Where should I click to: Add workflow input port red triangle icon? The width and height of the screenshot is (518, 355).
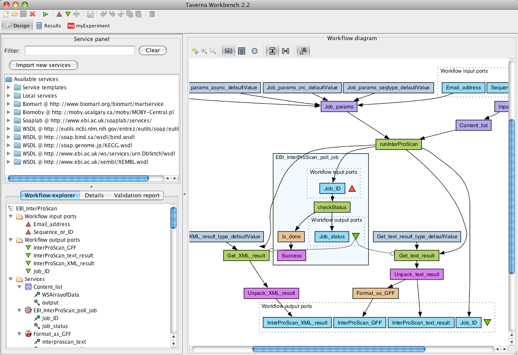tap(59, 14)
